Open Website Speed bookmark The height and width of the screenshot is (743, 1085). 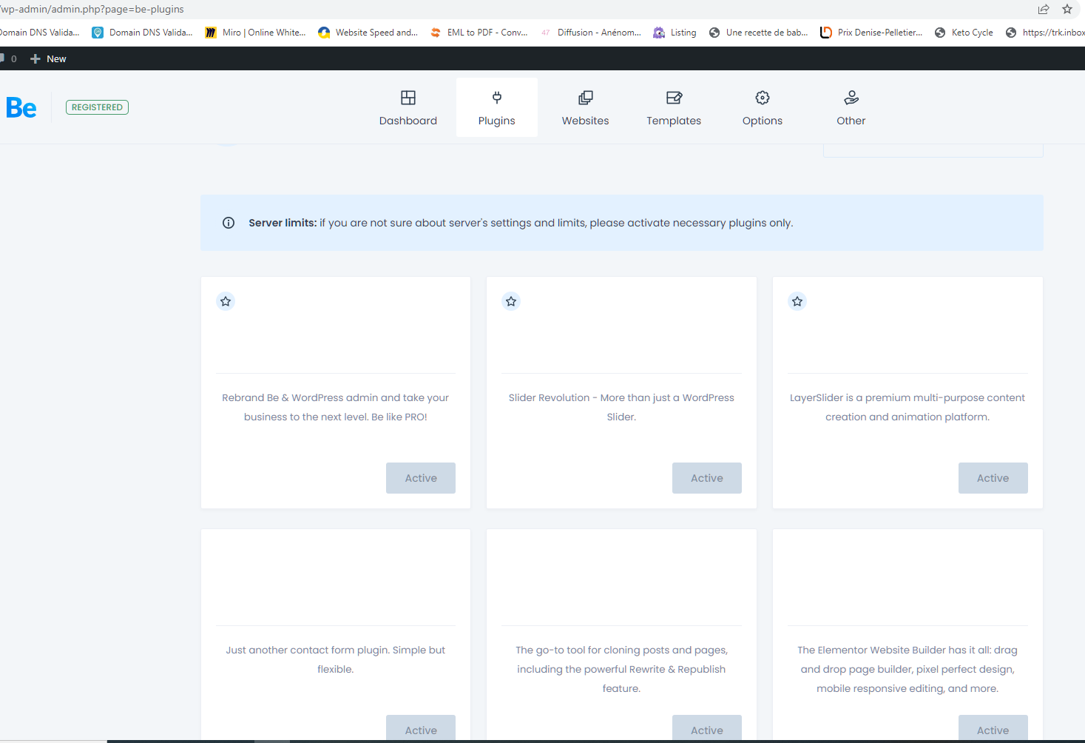click(x=368, y=33)
